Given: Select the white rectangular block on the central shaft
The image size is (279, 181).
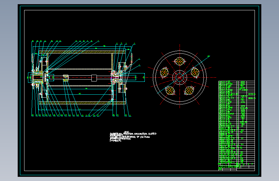Looking at the screenshot, I should (94, 78).
